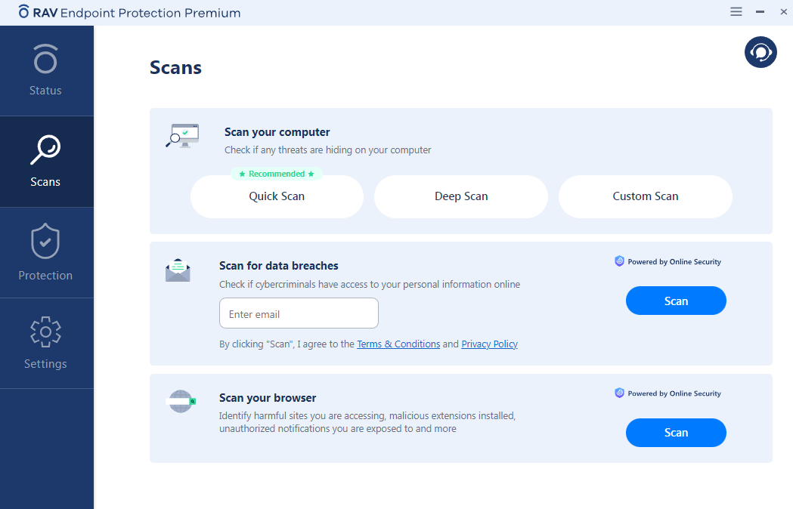Click the computer scan monitor icon
Viewport: 793px width, 509px height.
182,136
